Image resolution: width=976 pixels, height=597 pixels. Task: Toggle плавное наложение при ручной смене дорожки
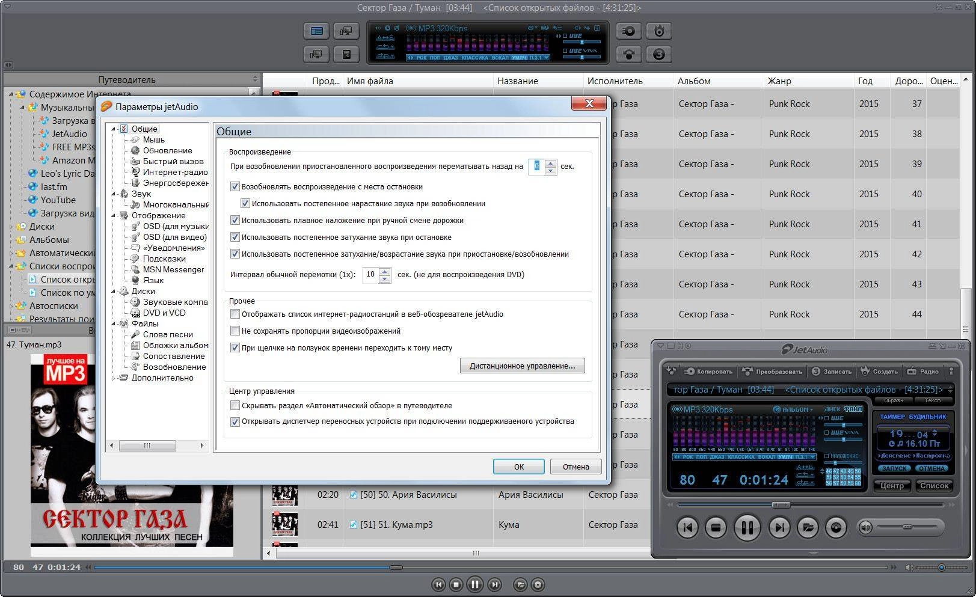coord(235,221)
